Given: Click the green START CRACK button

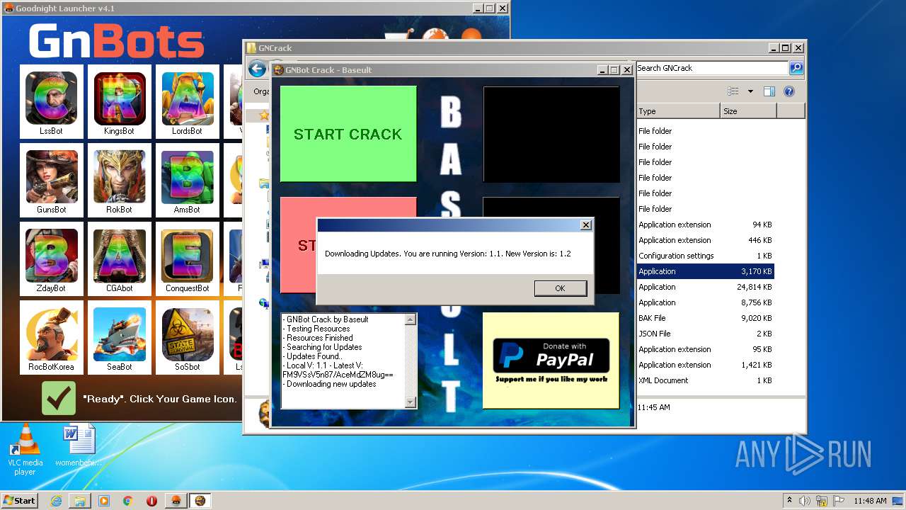Looking at the screenshot, I should click(348, 134).
